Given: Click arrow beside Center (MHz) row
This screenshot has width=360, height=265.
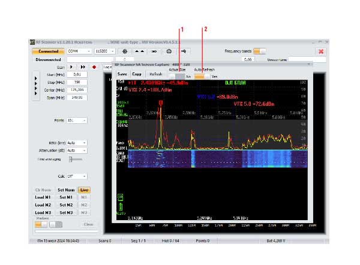Looking at the screenshot, I should click(x=36, y=89).
